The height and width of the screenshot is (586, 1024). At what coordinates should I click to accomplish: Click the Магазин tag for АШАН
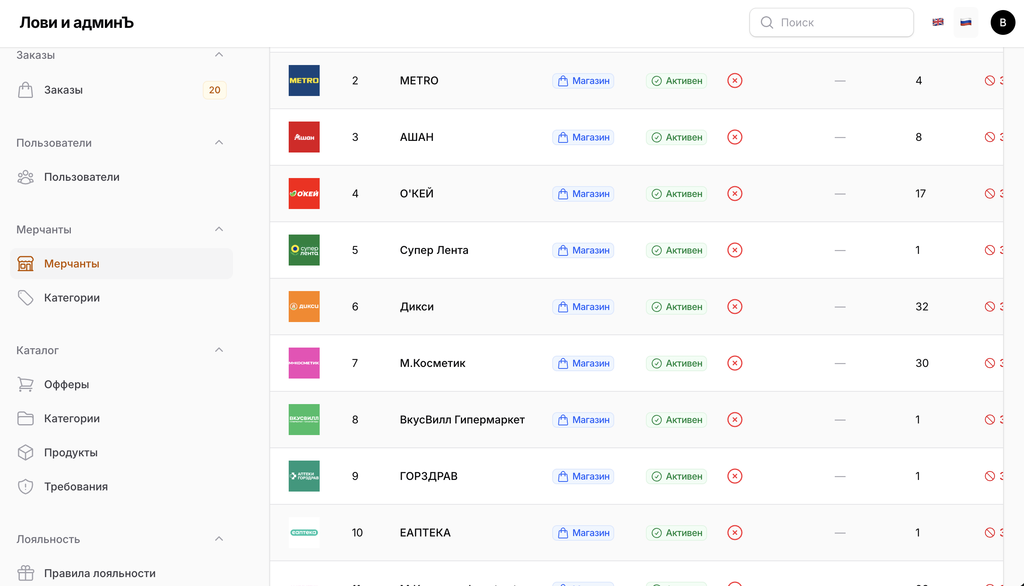pos(583,137)
